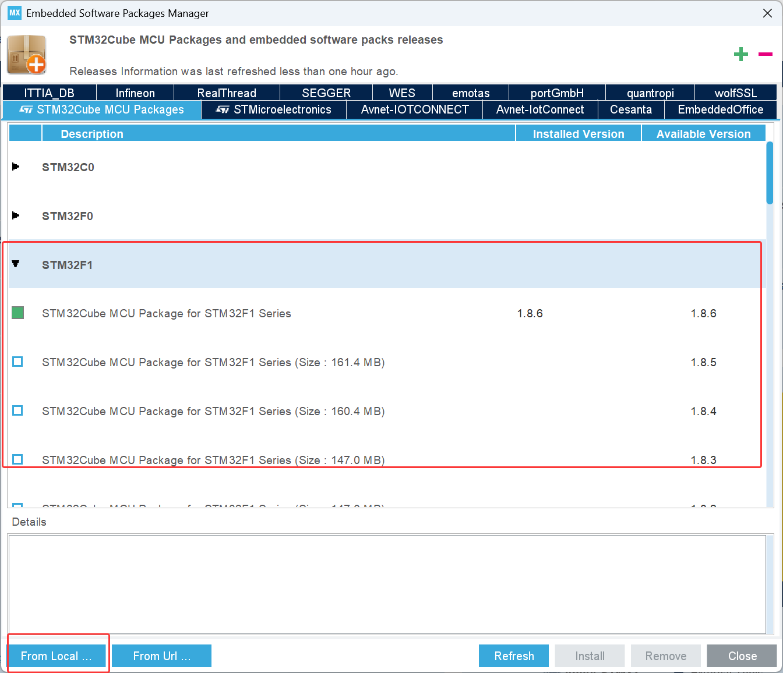This screenshot has width=783, height=673.
Task: Click the grayed Remove button
Action: pos(666,656)
